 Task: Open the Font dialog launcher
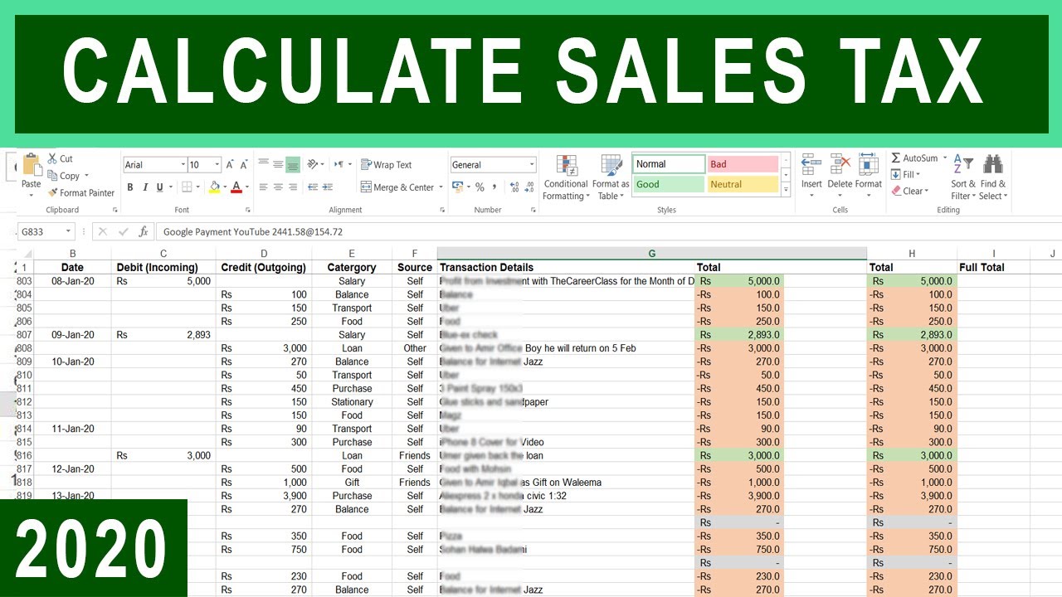click(x=247, y=211)
